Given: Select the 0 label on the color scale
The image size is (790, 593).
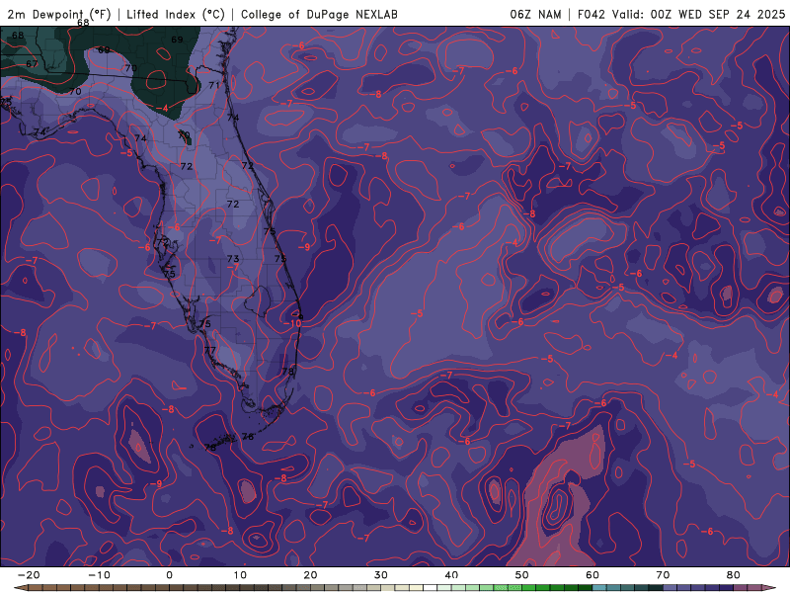Looking at the screenshot, I should point(169,575).
